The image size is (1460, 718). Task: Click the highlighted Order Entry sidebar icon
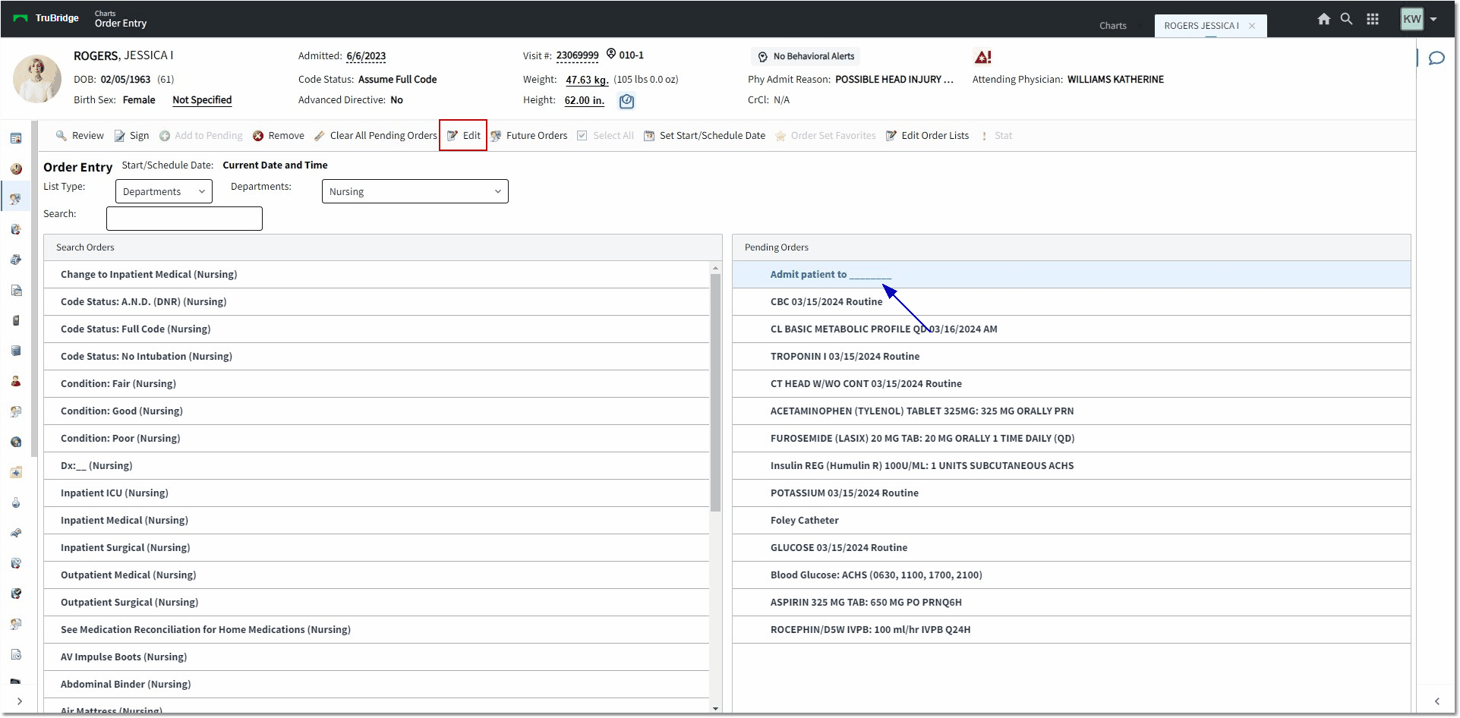click(16, 199)
